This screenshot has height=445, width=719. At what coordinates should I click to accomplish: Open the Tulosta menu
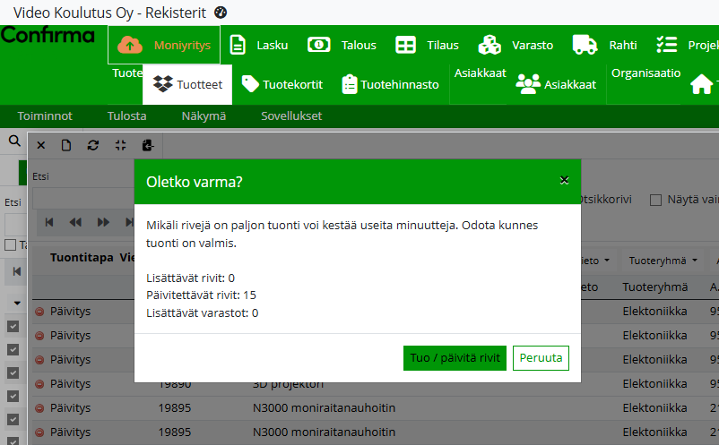pyautogui.click(x=126, y=116)
